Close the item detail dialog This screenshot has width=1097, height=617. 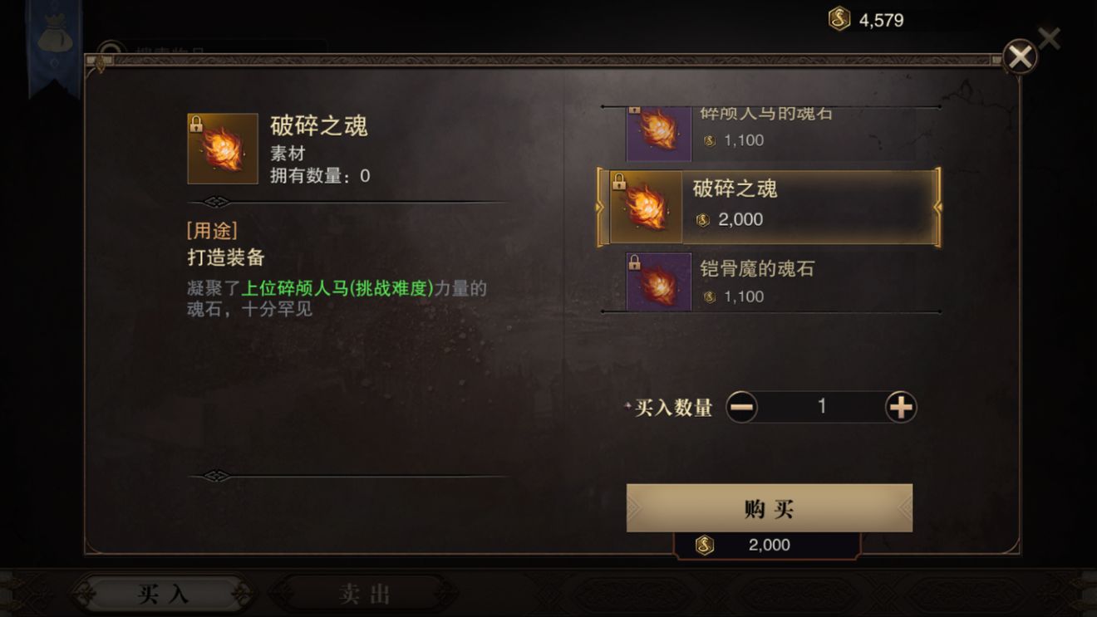[1020, 56]
